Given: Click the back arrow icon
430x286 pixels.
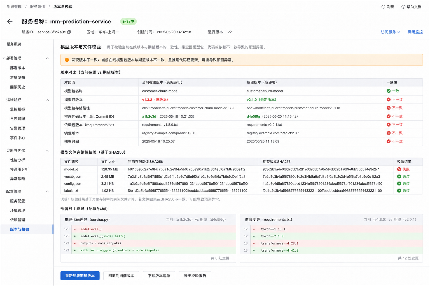Looking at the screenshot, I should pyautogui.click(x=10, y=22).
